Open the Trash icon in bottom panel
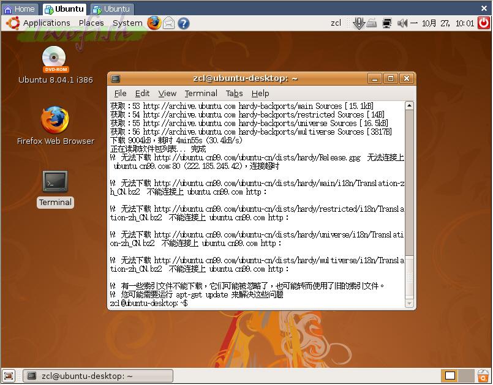The width and height of the screenshot is (493, 385). pos(483,376)
